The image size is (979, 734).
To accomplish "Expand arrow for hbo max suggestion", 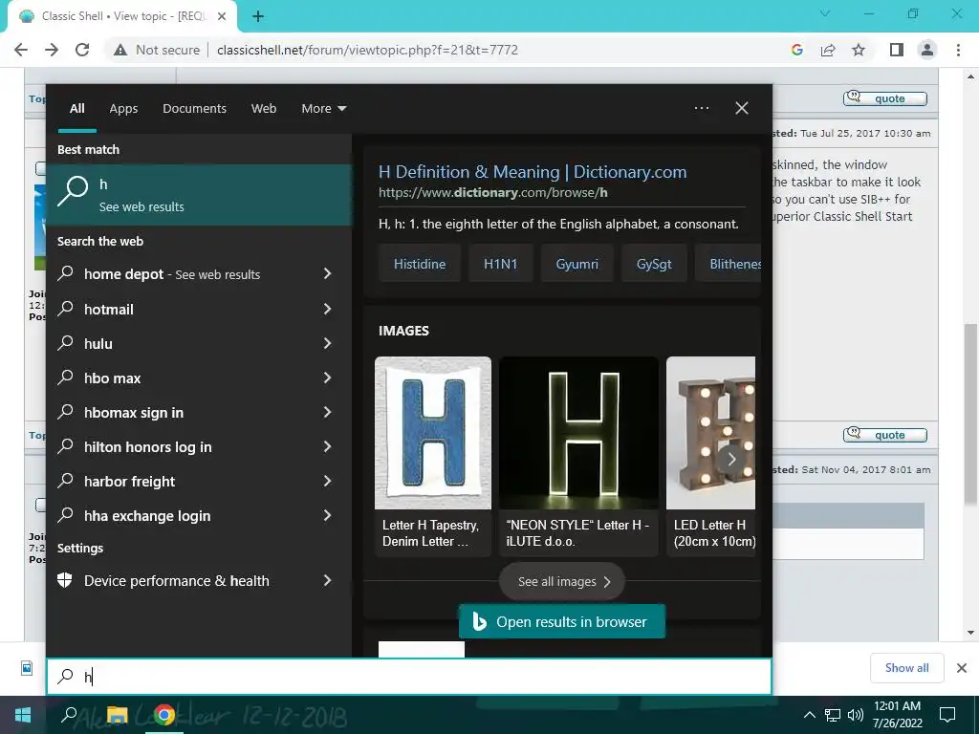I will [x=327, y=378].
